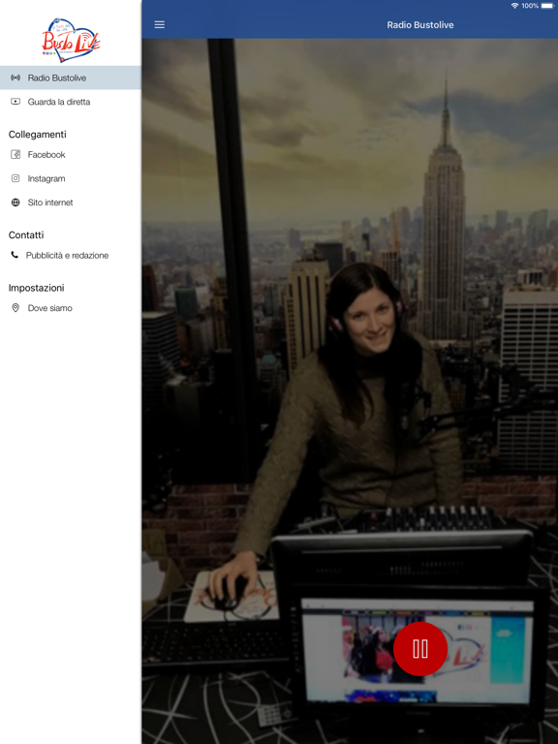Click the Radio Bustolive header title
Screen dimensions: 558x744
[x=419, y=24]
